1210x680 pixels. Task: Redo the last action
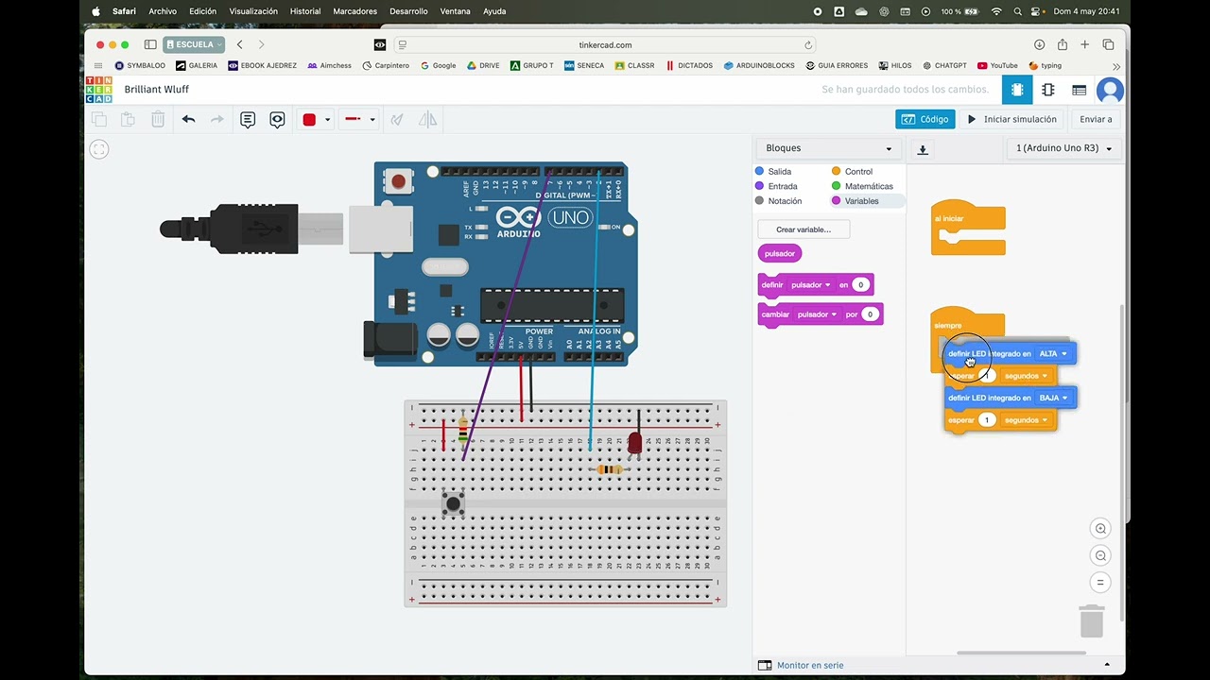pos(217,119)
